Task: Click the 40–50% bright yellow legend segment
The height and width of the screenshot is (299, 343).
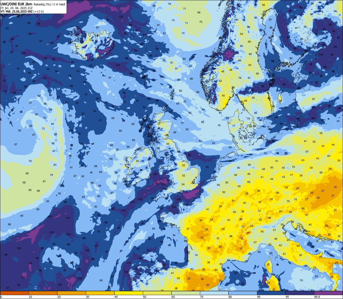Action: (x=129, y=293)
